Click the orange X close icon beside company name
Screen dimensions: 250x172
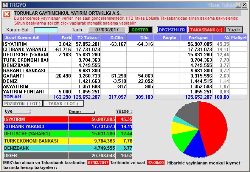click(x=7, y=14)
